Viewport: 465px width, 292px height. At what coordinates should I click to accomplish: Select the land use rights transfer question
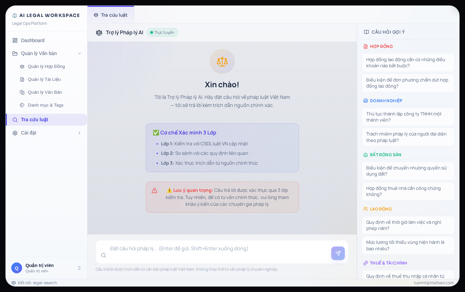coord(408,171)
